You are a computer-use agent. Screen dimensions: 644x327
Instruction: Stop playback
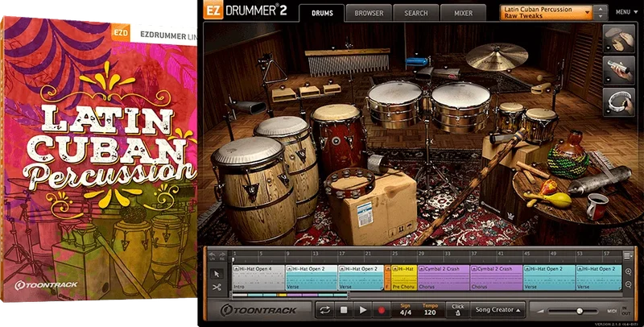click(344, 310)
